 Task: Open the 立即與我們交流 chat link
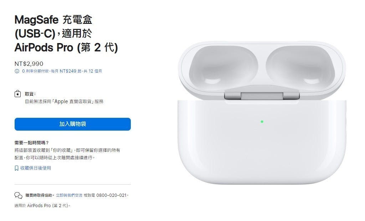tap(69, 195)
